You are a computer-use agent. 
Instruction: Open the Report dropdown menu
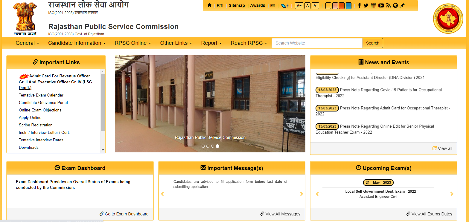211,43
